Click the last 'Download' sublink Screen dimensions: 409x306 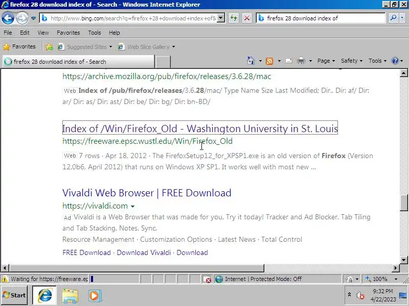coord(192,252)
